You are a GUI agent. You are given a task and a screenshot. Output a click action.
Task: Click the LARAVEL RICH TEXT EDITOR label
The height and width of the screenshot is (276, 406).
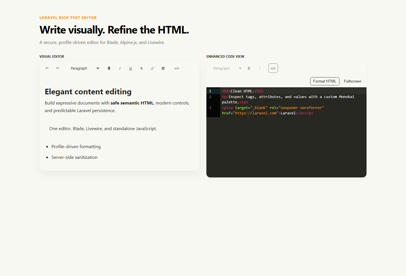pos(68,18)
